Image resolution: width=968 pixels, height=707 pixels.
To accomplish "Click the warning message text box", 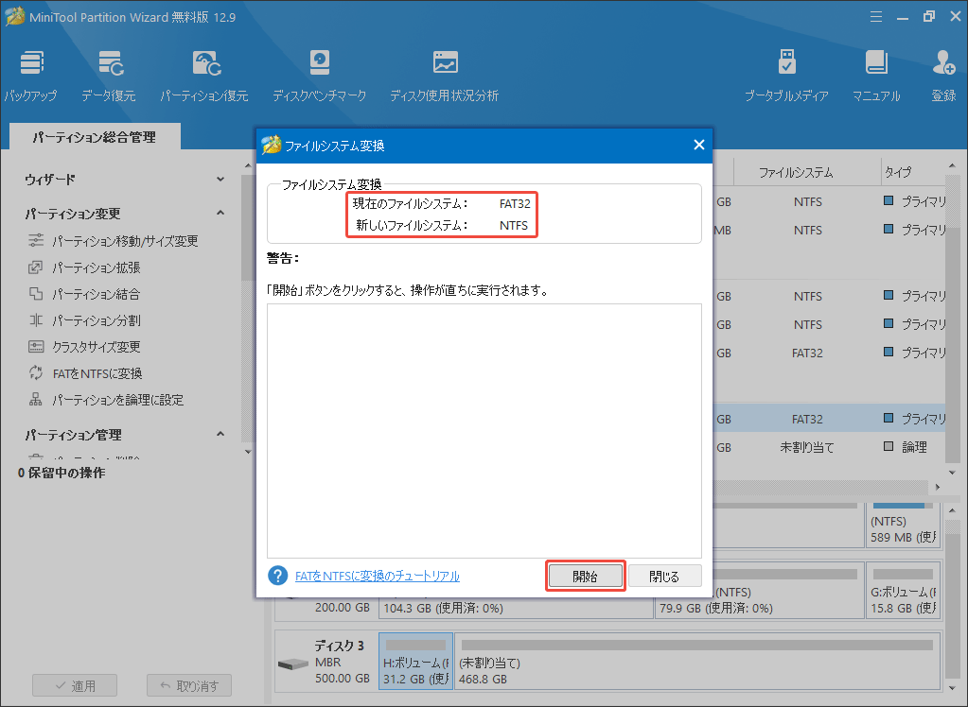I will (x=484, y=431).
